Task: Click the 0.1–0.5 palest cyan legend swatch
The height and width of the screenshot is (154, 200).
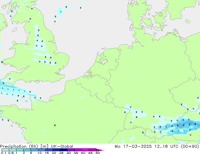Action: (5, 150)
